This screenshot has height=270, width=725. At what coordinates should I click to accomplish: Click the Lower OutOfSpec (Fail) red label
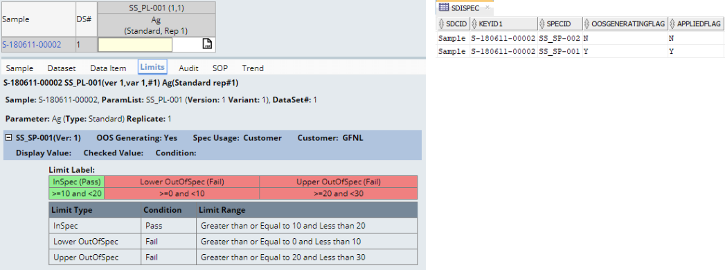coord(181,182)
